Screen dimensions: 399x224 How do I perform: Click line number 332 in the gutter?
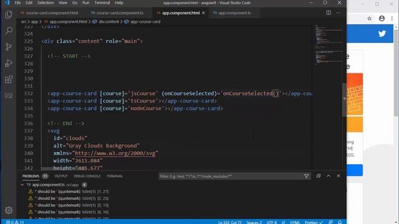(x=29, y=93)
